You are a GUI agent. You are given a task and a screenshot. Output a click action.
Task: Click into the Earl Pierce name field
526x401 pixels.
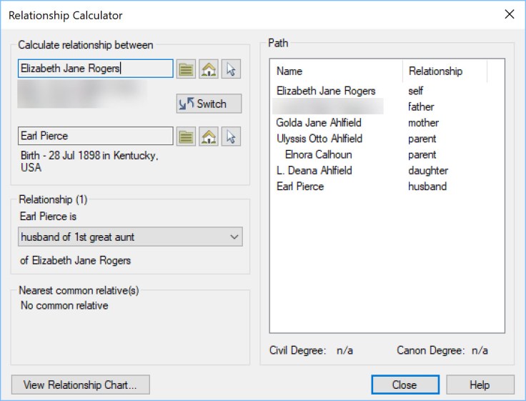tap(95, 137)
